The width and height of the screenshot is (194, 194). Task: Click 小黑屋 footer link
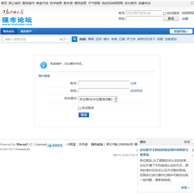tap(71, 144)
